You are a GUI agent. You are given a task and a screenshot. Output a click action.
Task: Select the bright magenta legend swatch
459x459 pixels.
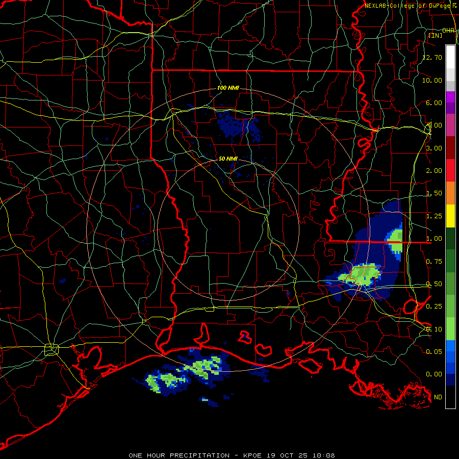pyautogui.click(x=450, y=97)
